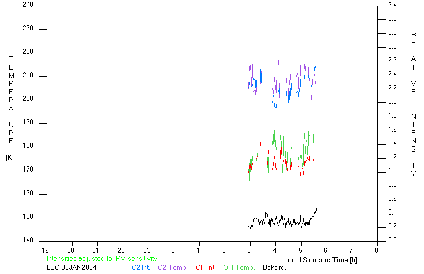Click the OH Temp. legend label
The height and width of the screenshot is (274, 424).
239,267
